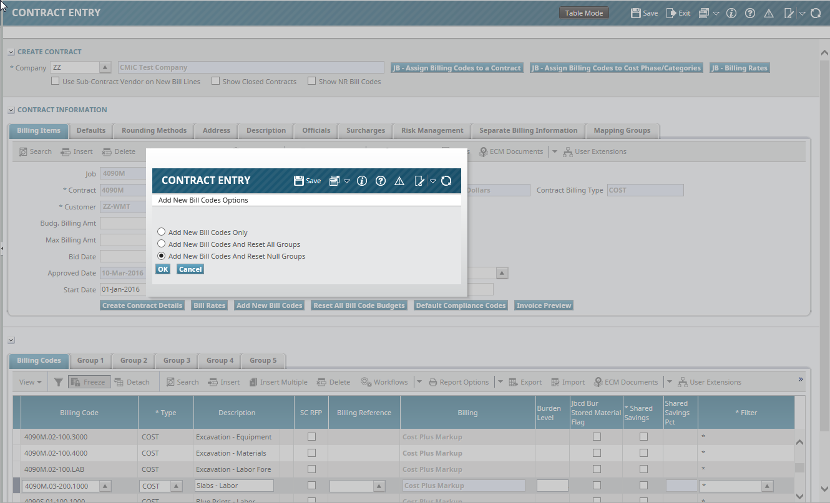Collapse Create Contract section
The height and width of the screenshot is (503, 830).
(11, 52)
